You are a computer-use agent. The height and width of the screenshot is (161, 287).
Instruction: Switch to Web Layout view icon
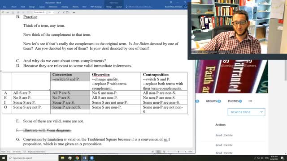click(164, 152)
